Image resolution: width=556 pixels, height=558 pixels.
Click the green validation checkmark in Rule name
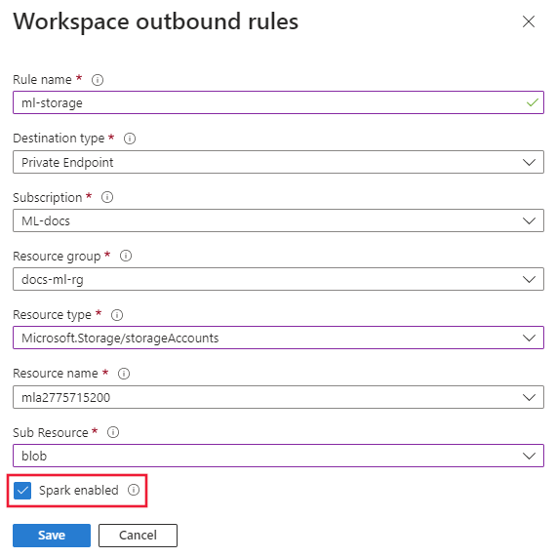tap(533, 102)
